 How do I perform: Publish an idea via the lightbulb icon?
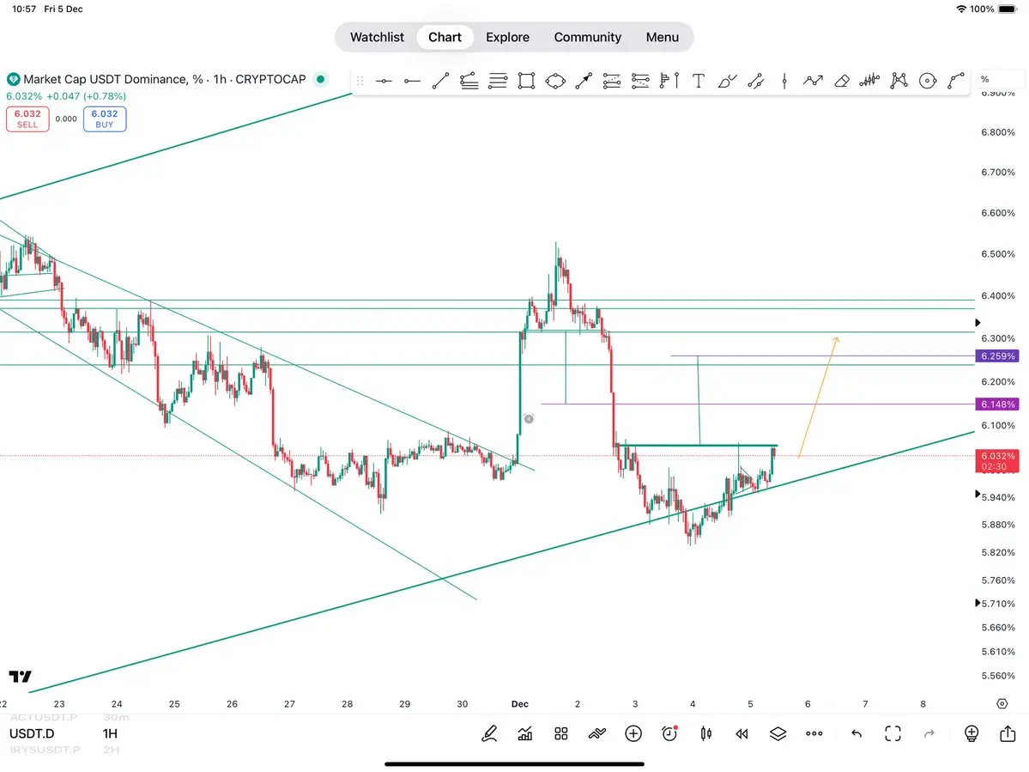(x=971, y=733)
